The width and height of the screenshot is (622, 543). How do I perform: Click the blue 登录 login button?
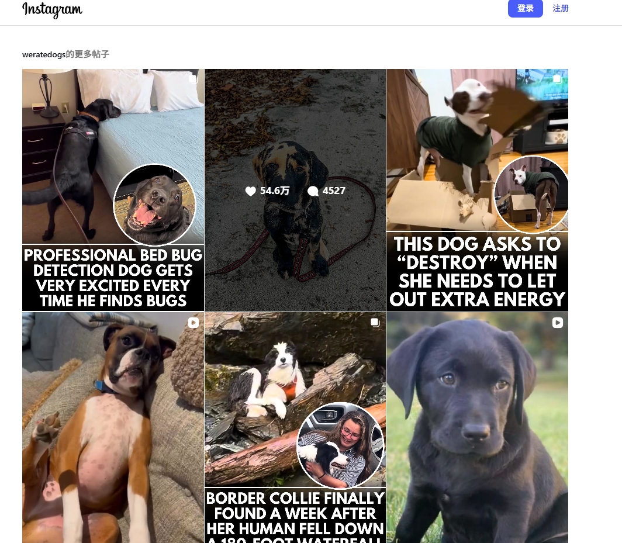[x=525, y=8]
